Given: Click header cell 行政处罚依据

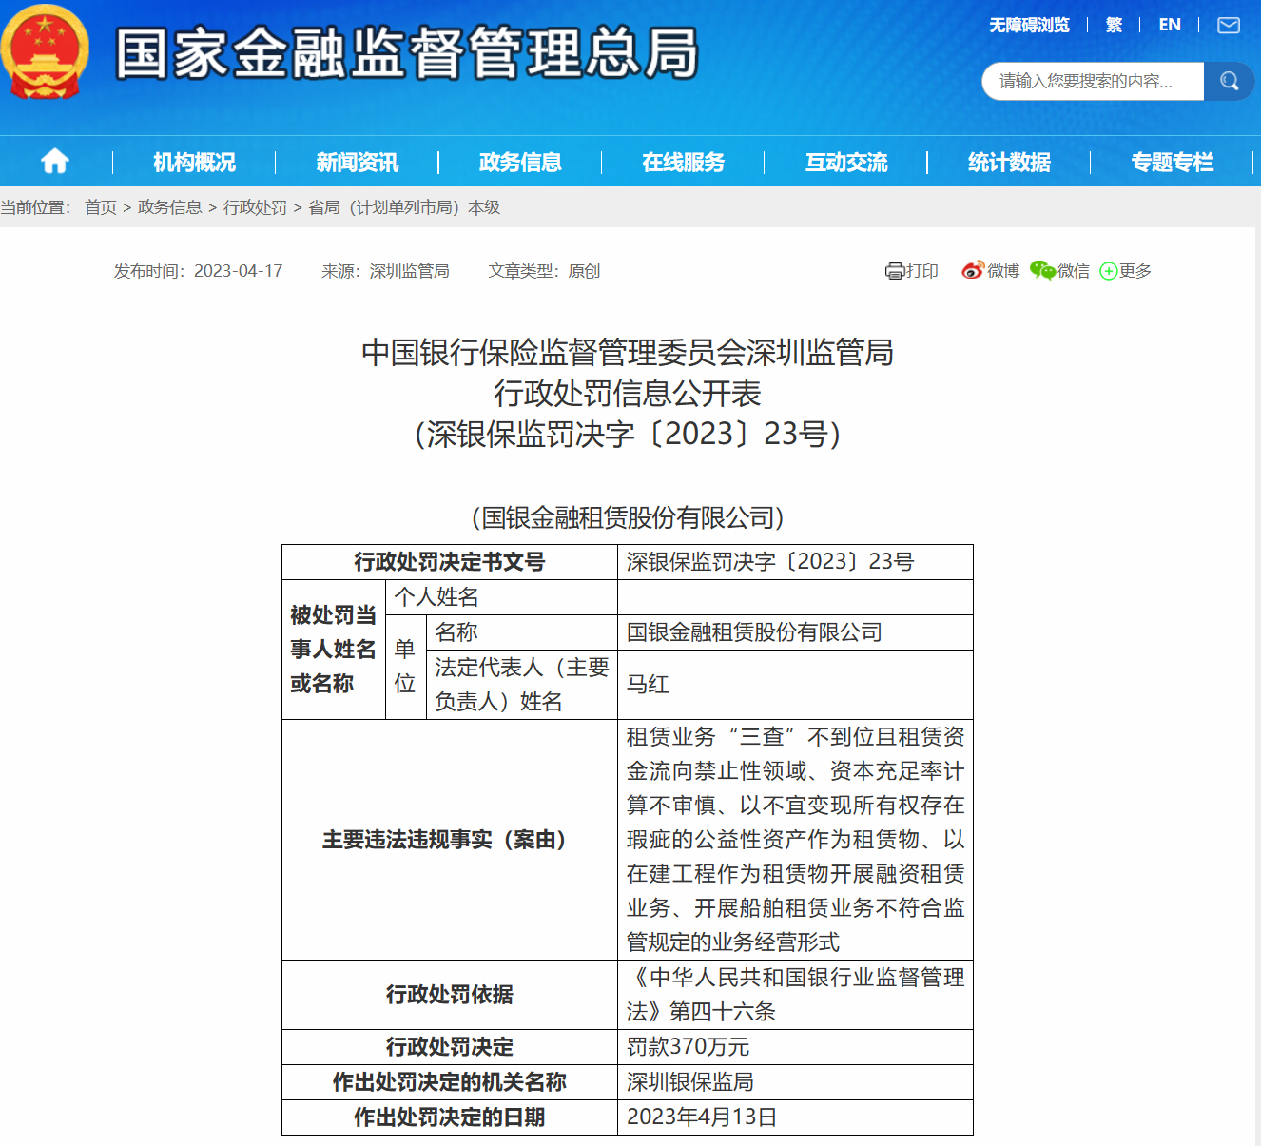Looking at the screenshot, I should pyautogui.click(x=450, y=995).
